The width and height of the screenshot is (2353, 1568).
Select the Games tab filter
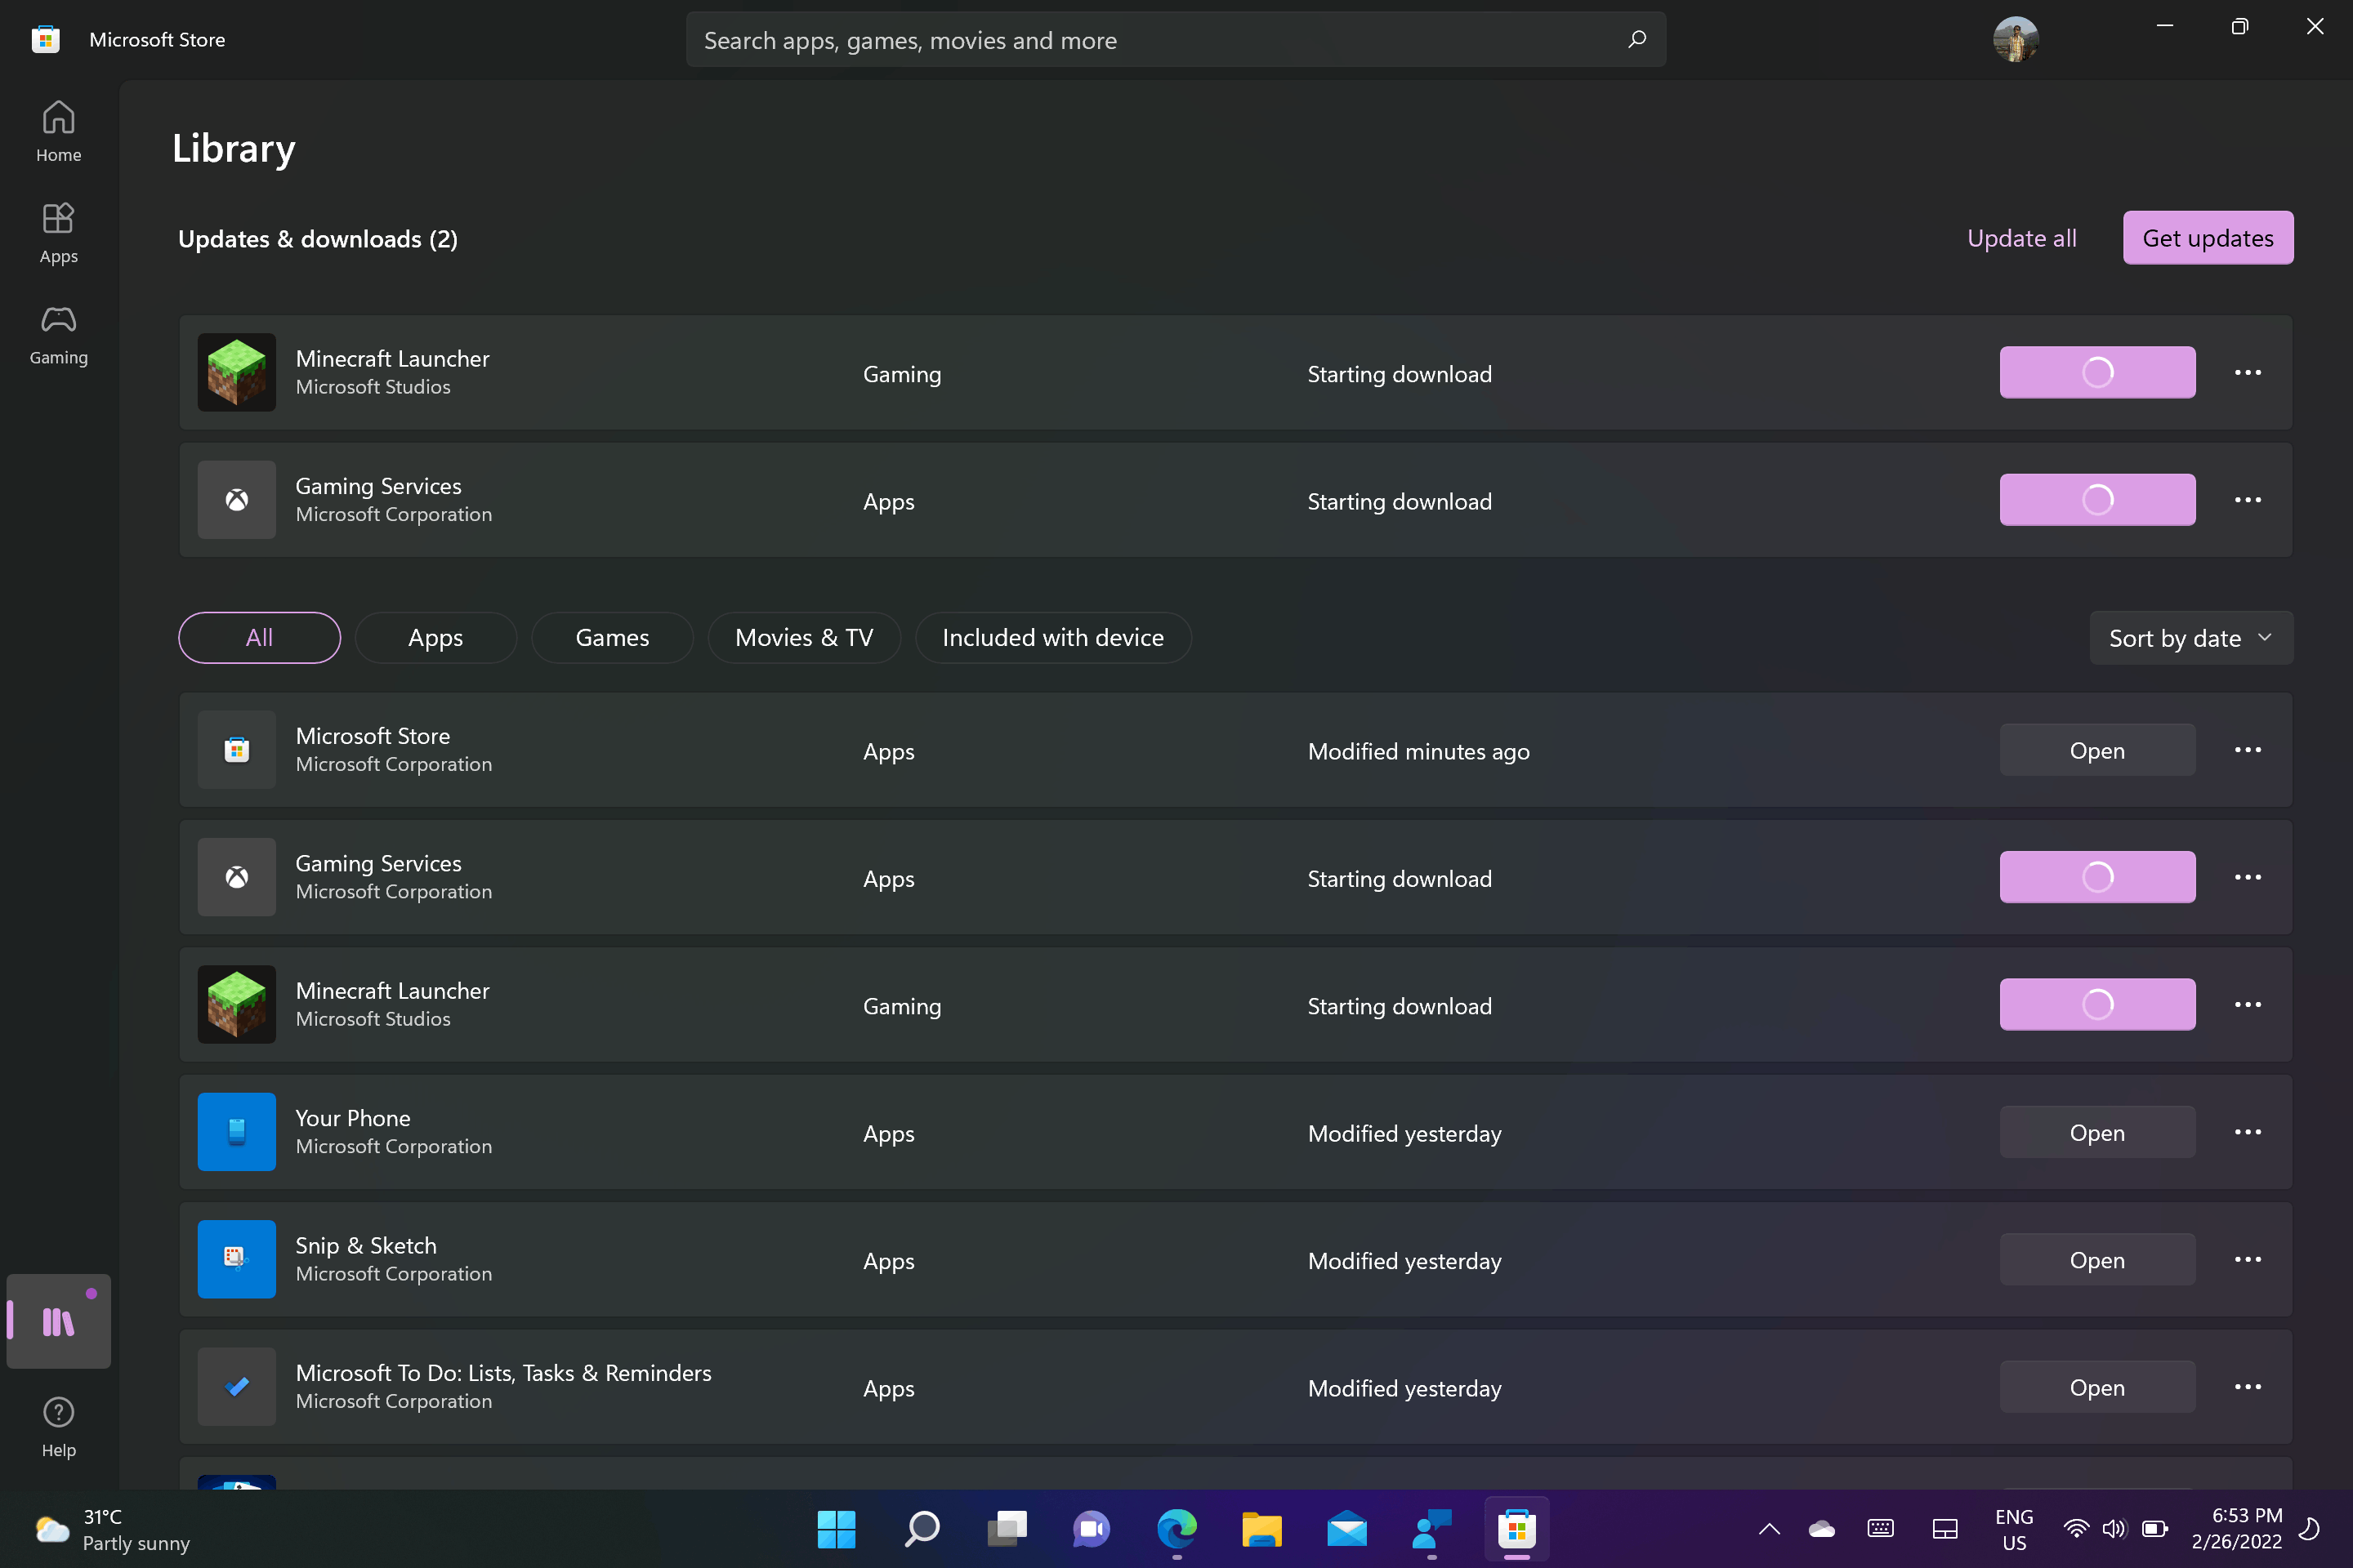(613, 635)
